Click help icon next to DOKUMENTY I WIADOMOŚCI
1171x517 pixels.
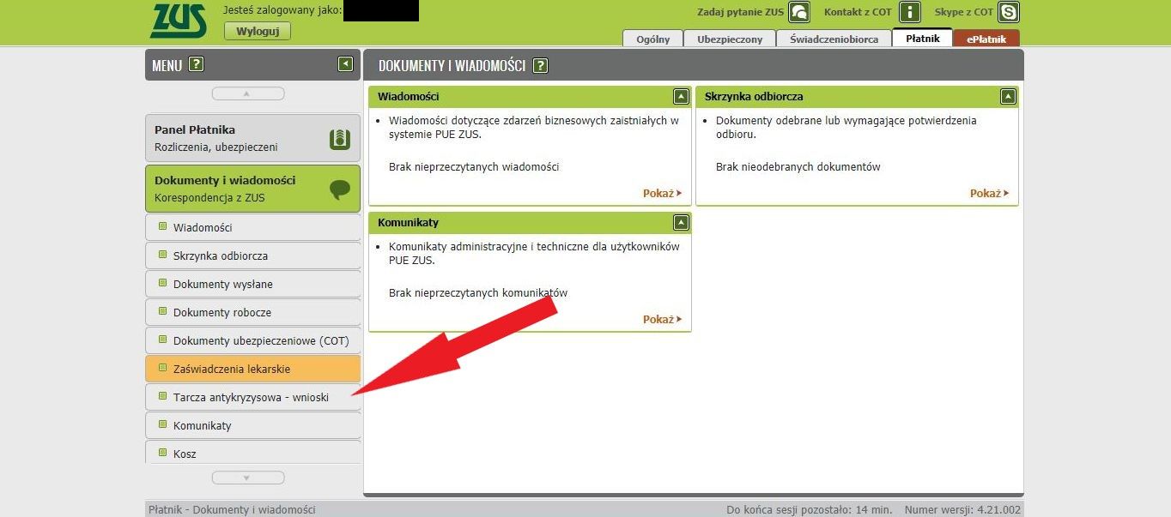(540, 64)
